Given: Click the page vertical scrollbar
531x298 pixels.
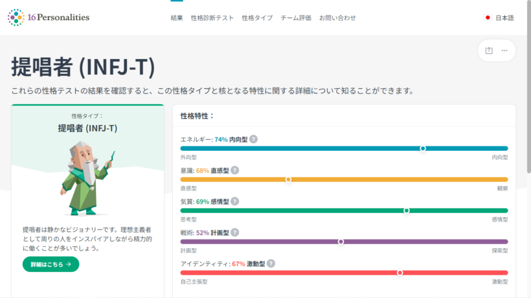Looking at the screenshot, I should [x=527, y=97].
